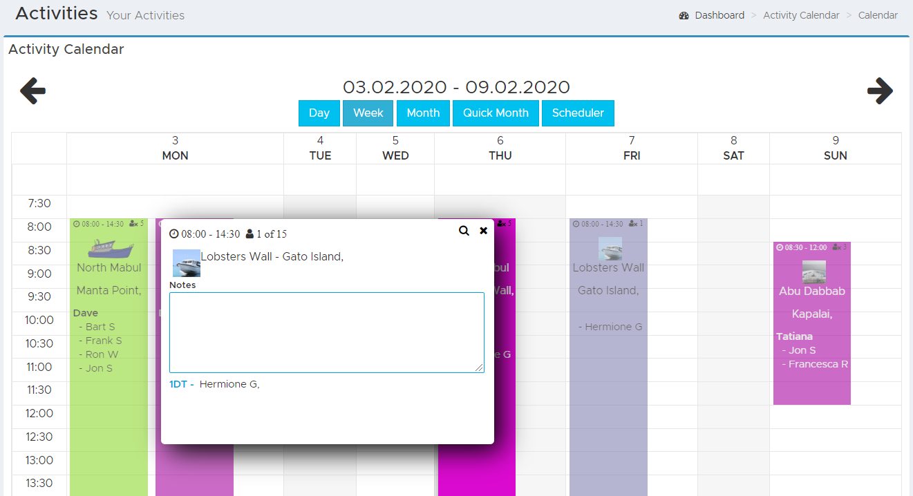Click the boat thumbnail in Friday's Lobsters Wall activity

(610, 249)
